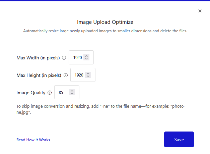Increase Max Height with up arrow
This screenshot has width=210, height=154.
point(88,73)
